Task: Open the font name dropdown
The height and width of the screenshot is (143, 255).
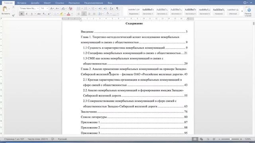Action: click(x=38, y=8)
